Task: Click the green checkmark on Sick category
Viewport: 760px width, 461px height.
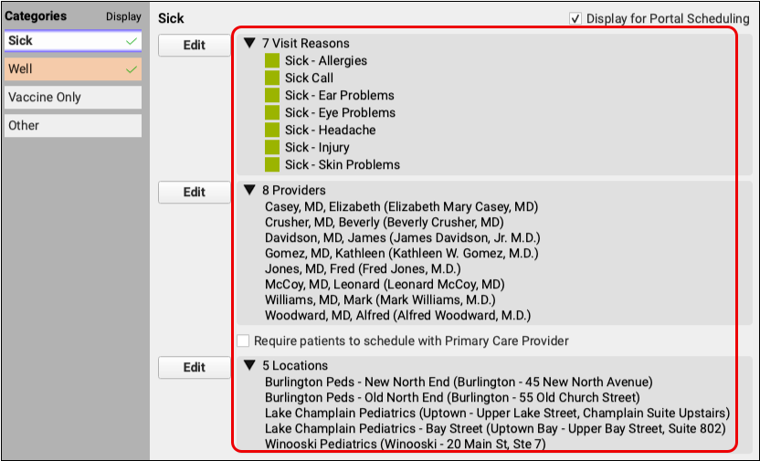Action: coord(132,41)
